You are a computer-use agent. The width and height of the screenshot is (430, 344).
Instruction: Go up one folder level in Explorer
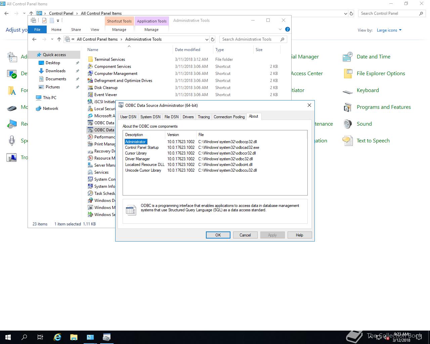59,39
